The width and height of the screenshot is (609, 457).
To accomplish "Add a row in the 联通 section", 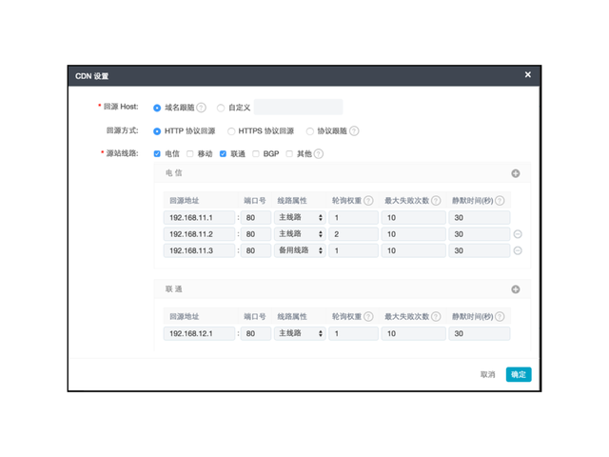I will [516, 289].
